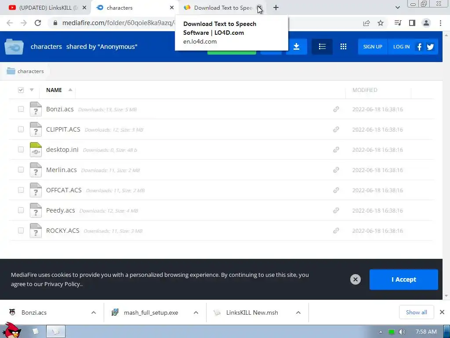Check the ROCKY.ACS checkbox

21,231
